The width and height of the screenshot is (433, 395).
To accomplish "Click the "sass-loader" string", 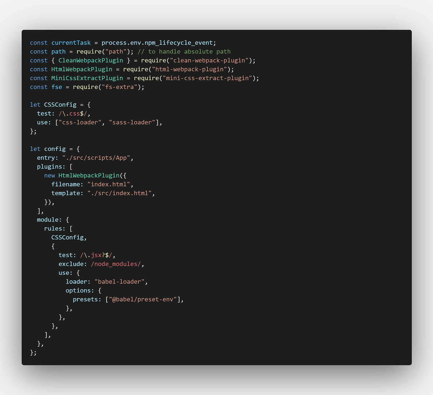I will tap(132, 122).
